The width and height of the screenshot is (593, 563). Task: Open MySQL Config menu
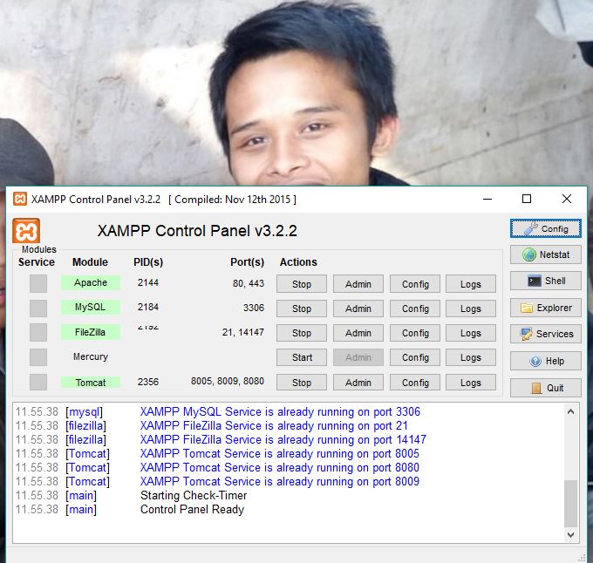pos(415,309)
